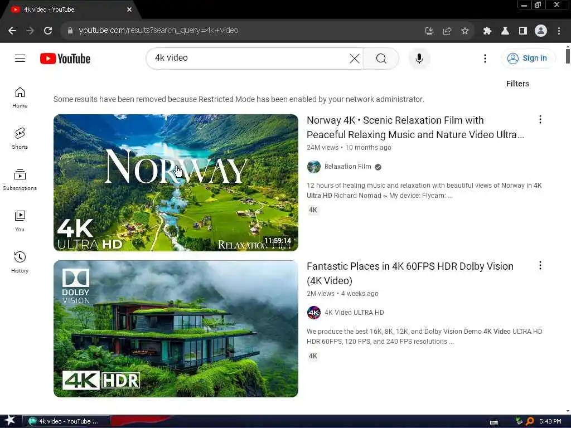Click the 4k video - YouTube taskbar button
The height and width of the screenshot is (428, 571).
pyautogui.click(x=66, y=421)
